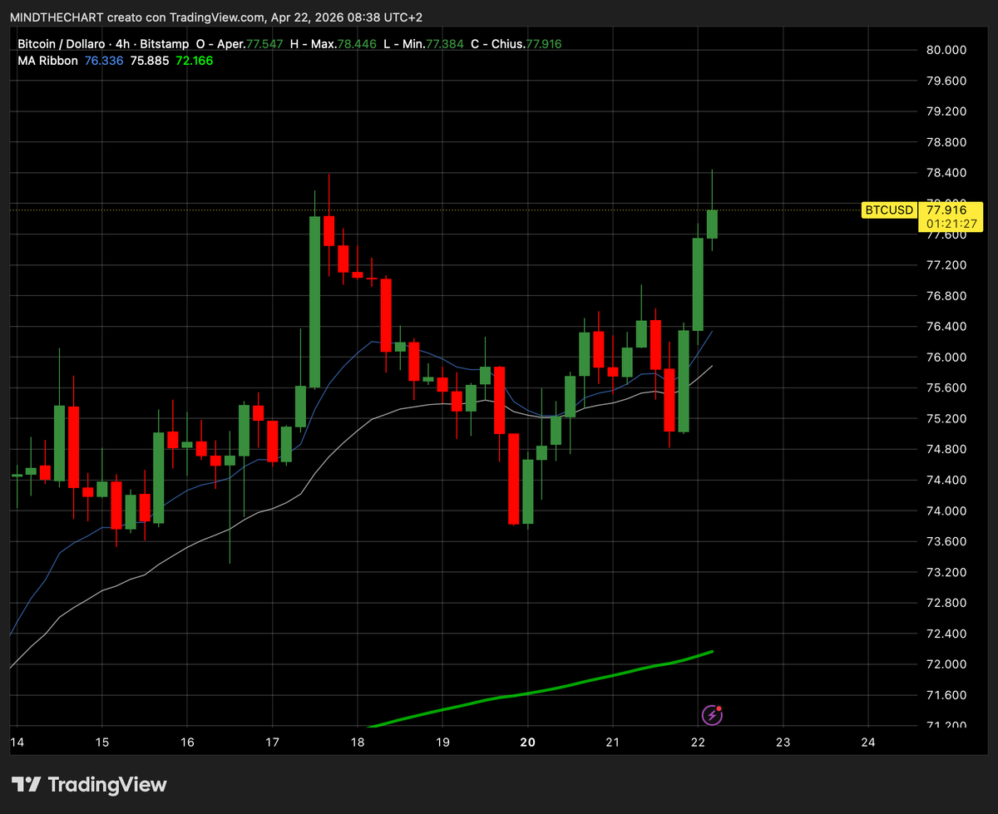Click the 75.200 price axis label
The height and width of the screenshot is (814, 998).
(946, 418)
